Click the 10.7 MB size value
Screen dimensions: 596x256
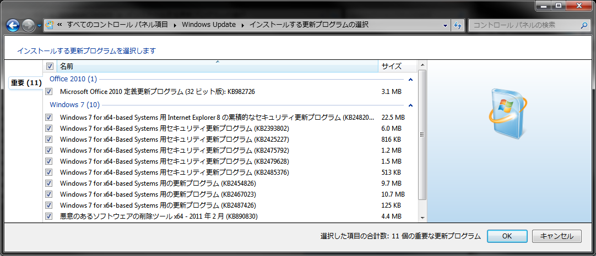[x=393, y=194]
